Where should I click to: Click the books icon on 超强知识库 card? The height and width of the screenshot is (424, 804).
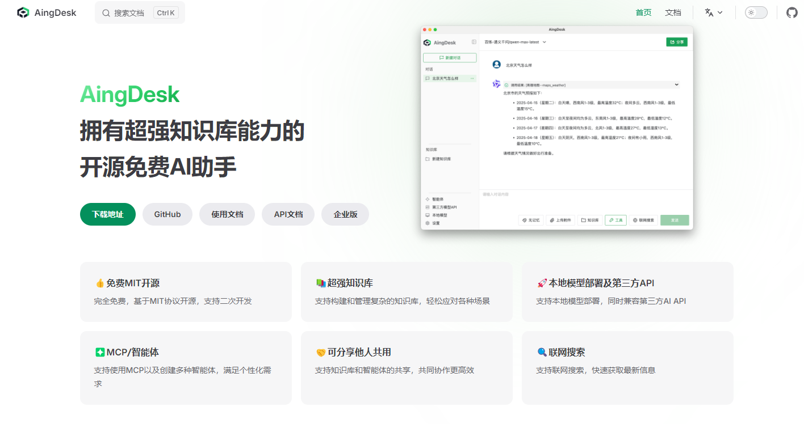coord(321,283)
